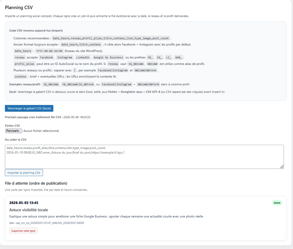Download the CSV template via Telecharger button

tap(29, 108)
